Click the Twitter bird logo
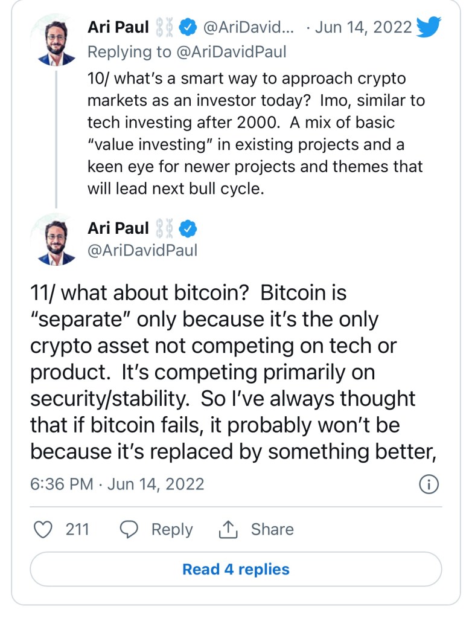The height and width of the screenshot is (618, 472). click(x=431, y=27)
